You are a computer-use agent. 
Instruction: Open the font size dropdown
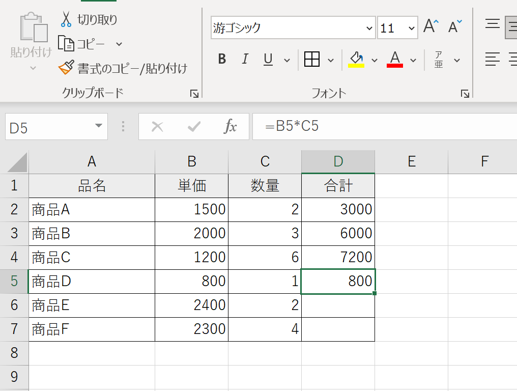pos(411,28)
